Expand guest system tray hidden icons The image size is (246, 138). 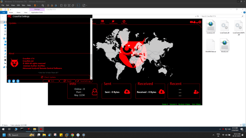(x=220, y=129)
